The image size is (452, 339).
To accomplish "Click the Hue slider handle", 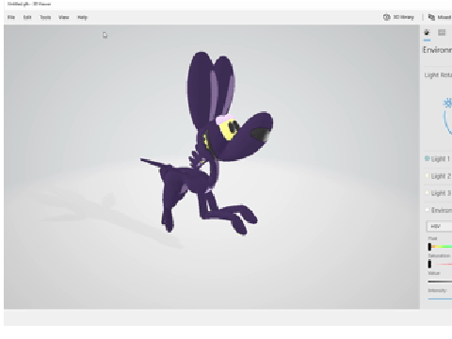I will [x=429, y=247].
